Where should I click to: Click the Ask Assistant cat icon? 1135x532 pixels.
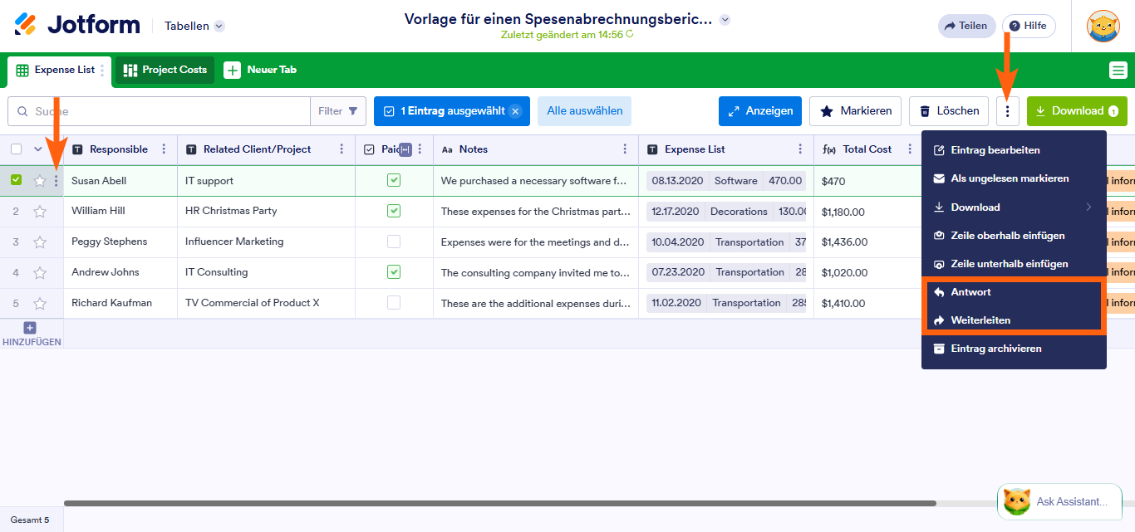[1015, 501]
